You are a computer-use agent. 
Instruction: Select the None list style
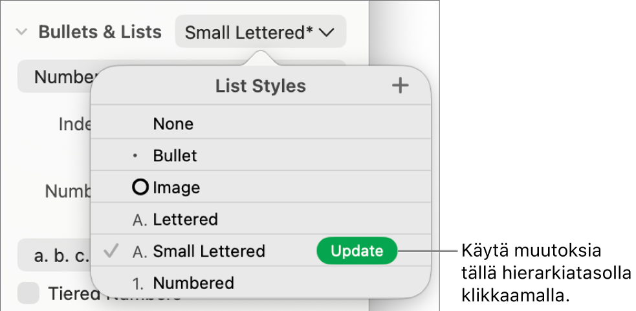pos(260,123)
